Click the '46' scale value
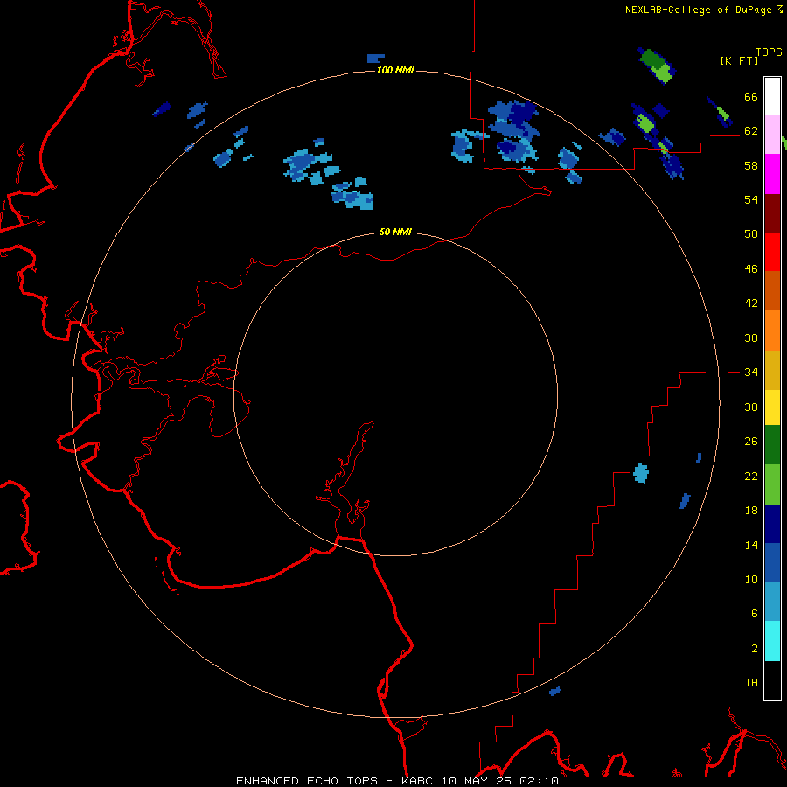 [751, 269]
